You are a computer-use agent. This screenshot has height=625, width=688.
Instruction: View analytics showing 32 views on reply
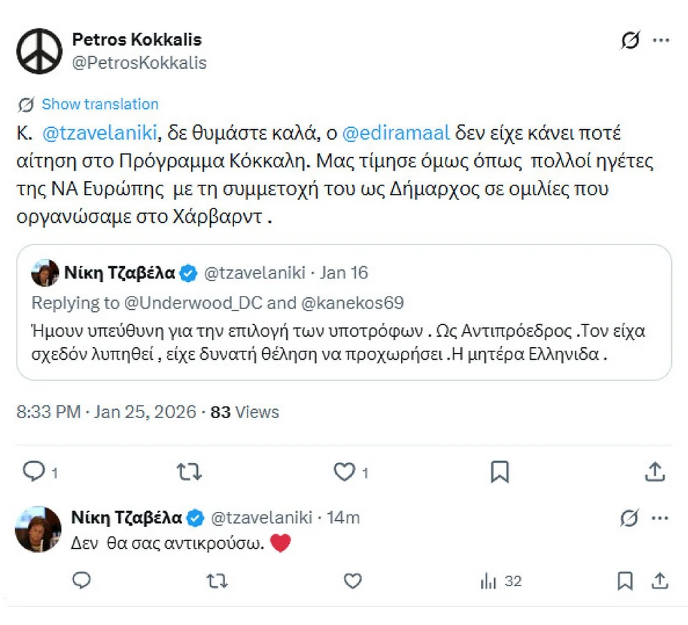coord(500,581)
